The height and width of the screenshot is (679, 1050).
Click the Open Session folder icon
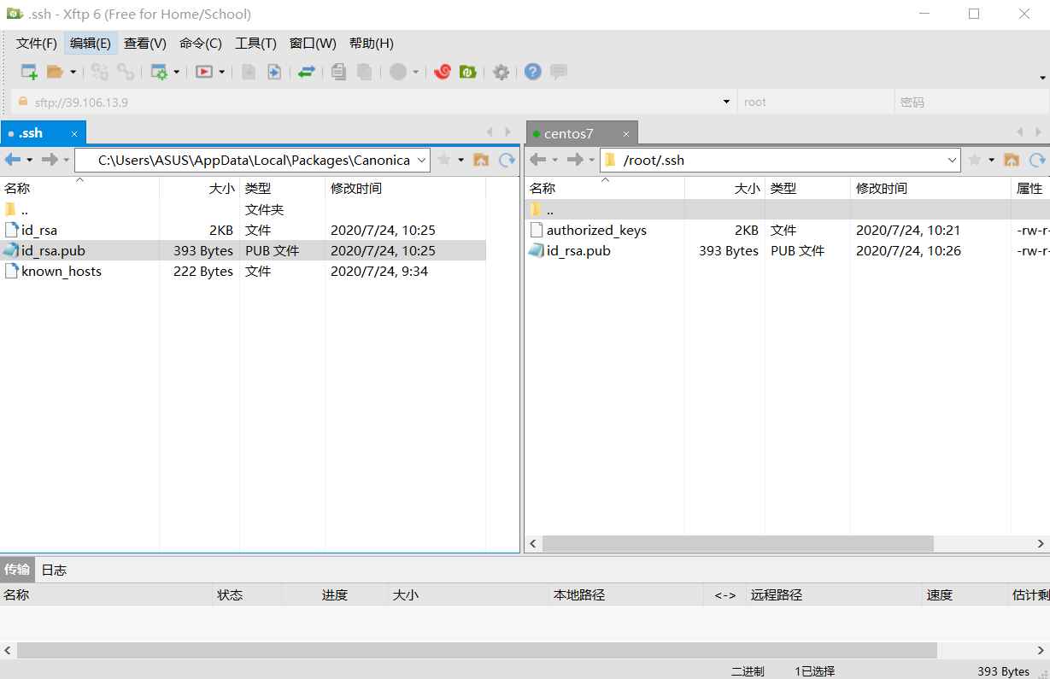[x=56, y=73]
